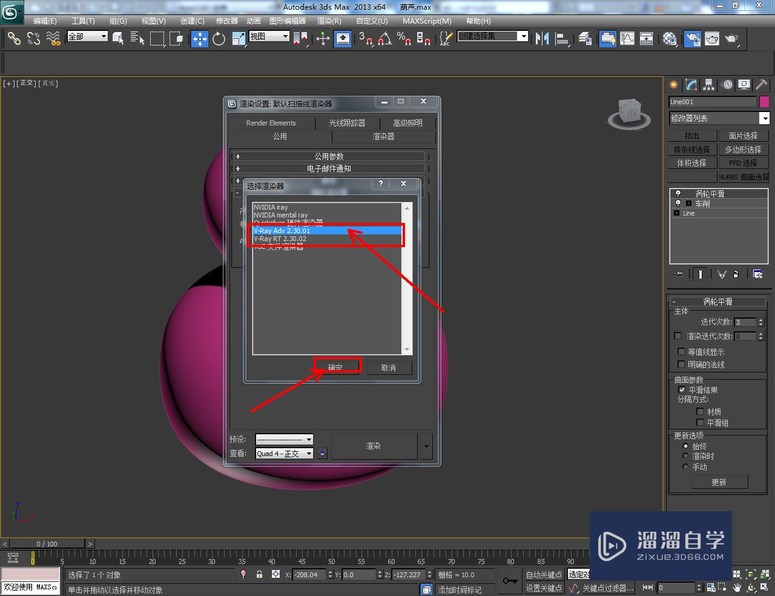Activate Bind to Space Warp tool
The image size is (775, 596).
click(54, 39)
